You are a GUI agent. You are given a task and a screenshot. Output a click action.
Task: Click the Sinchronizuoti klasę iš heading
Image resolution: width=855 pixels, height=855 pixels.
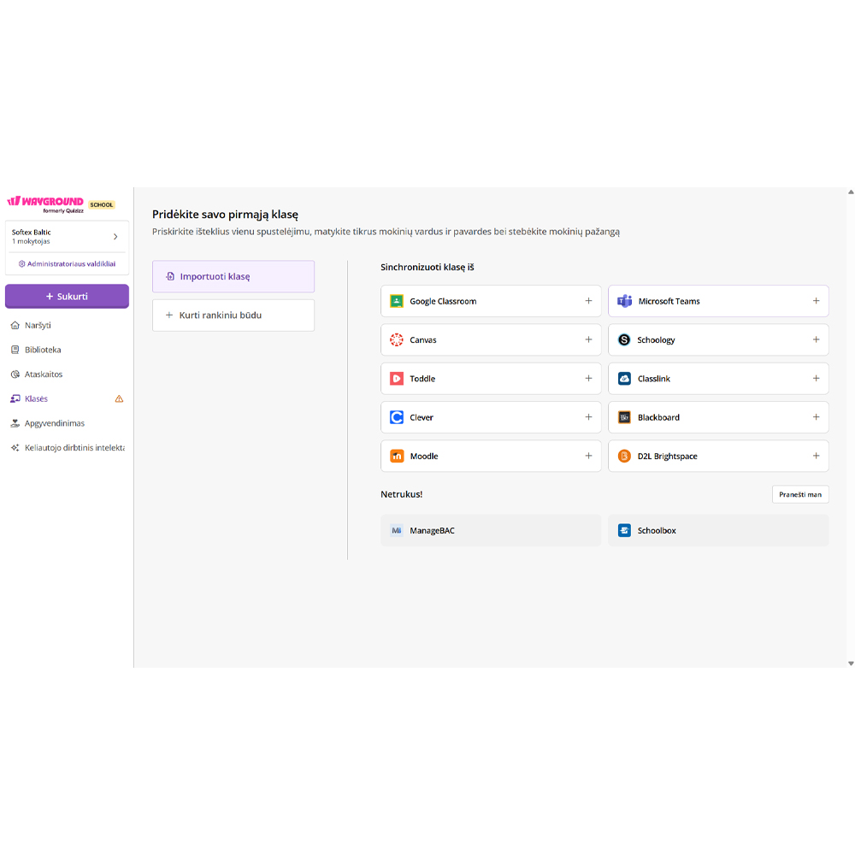point(427,267)
